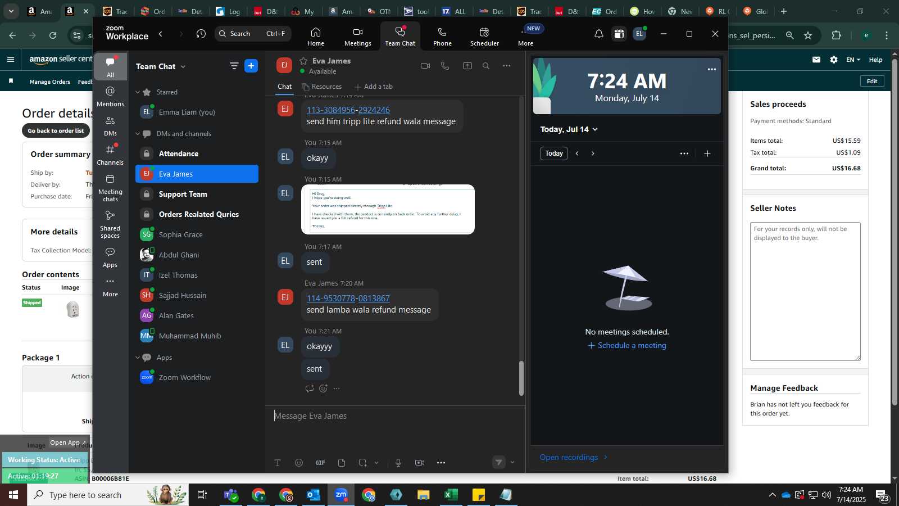Viewport: 899px width, 506px height.
Task: Click share screen icon in chat header
Action: [467, 66]
